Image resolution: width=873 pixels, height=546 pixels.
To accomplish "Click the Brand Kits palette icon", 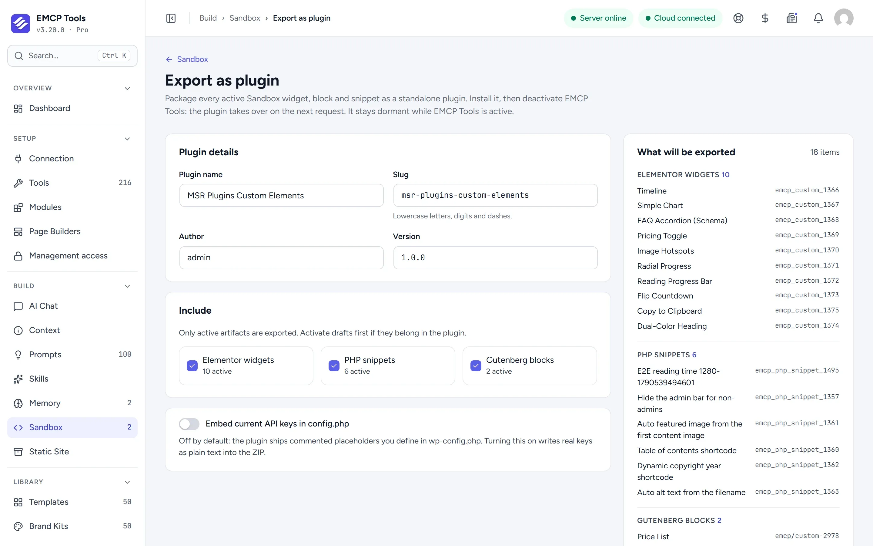I will [x=18, y=526].
